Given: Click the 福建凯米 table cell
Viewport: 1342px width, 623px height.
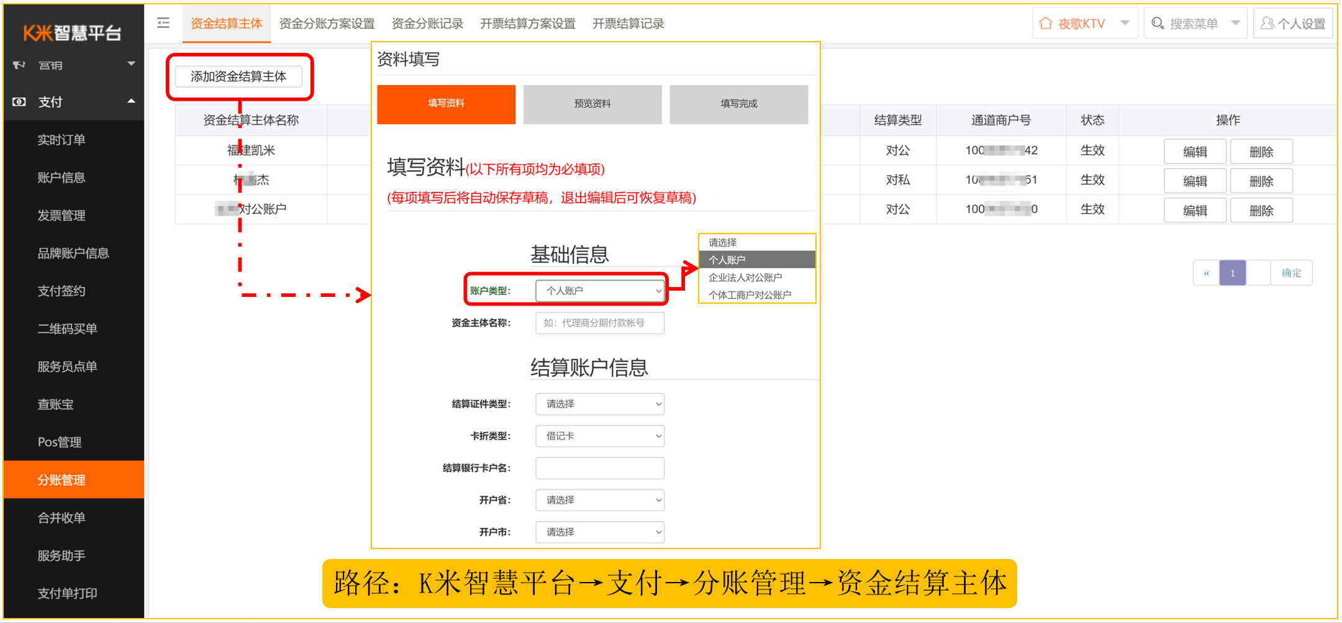Looking at the screenshot, I should [251, 150].
